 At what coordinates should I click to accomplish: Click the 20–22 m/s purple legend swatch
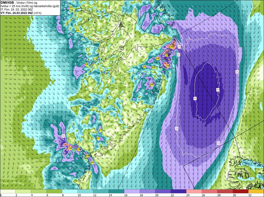click(163, 191)
